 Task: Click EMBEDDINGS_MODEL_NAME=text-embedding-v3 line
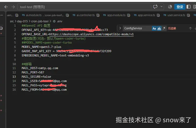[x=55, y=55]
